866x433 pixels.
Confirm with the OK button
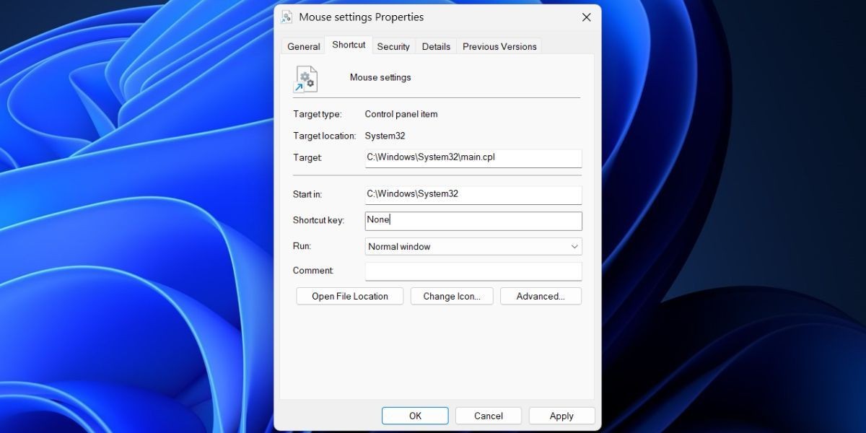tap(415, 416)
